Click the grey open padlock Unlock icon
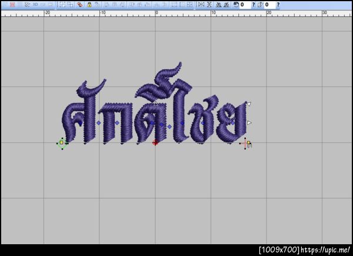Viewport: 353px width, 256px height. pos(97,5)
